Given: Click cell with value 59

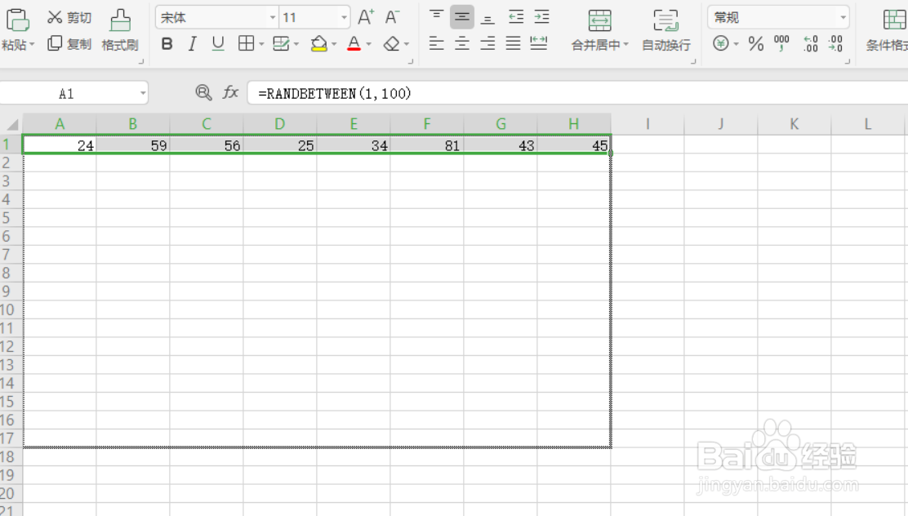Looking at the screenshot, I should 132,145.
